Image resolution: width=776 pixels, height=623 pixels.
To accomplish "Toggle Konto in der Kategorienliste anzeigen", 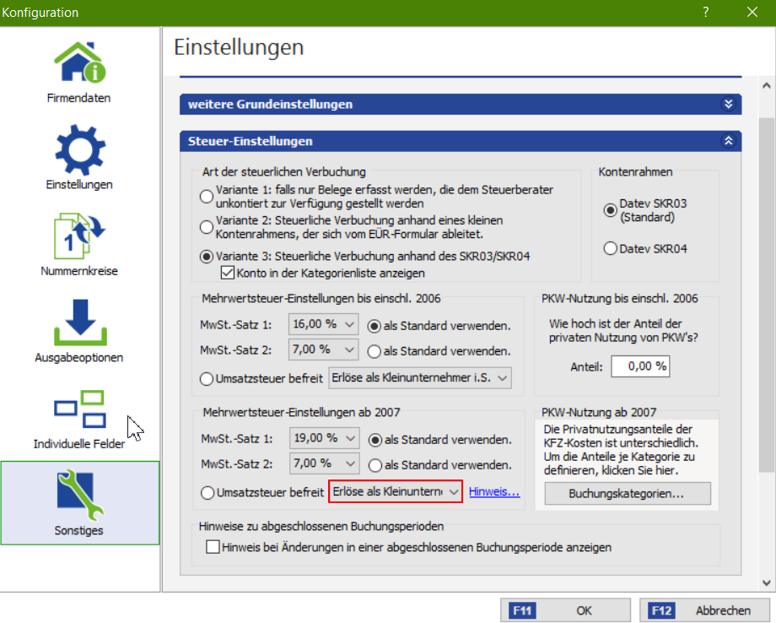I will coord(228,273).
